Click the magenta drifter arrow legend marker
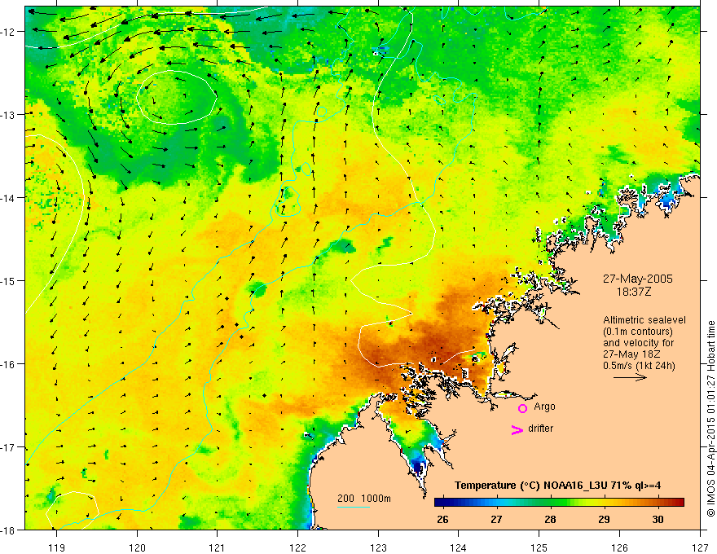 [x=517, y=429]
